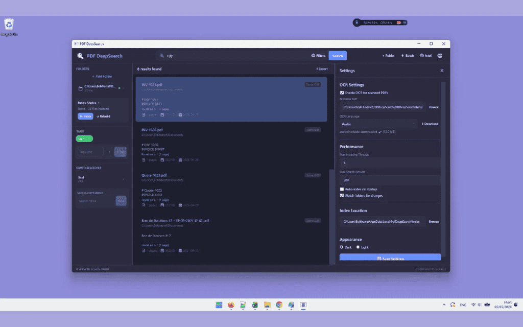This screenshot has width=523, height=327.
Task: Click the blue Search button
Action: pyautogui.click(x=338, y=56)
